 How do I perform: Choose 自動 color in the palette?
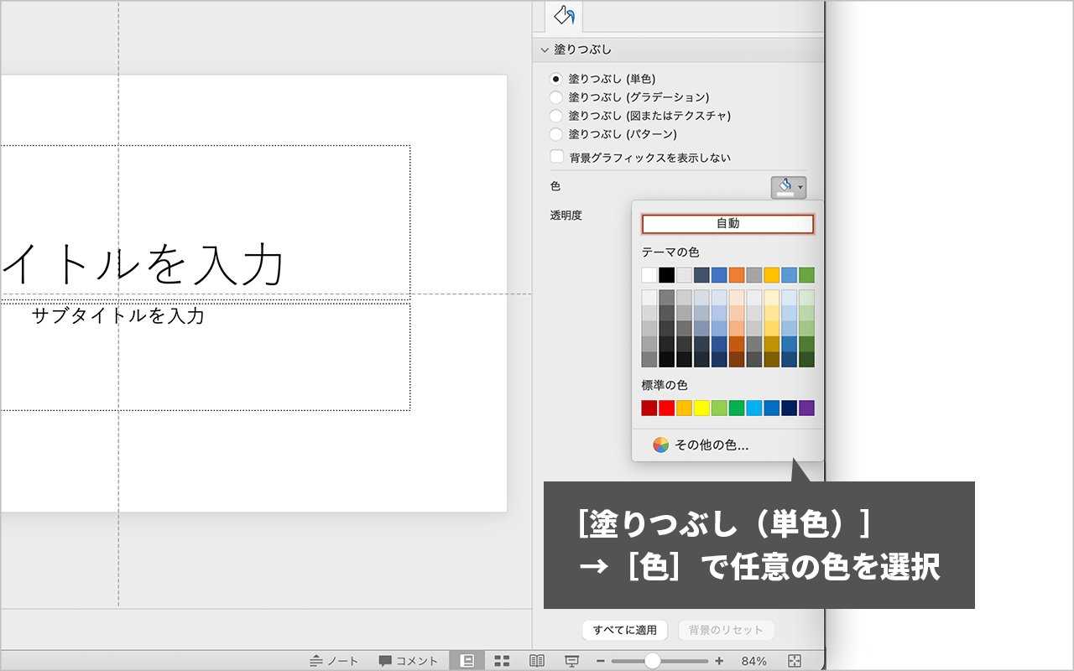pos(727,224)
